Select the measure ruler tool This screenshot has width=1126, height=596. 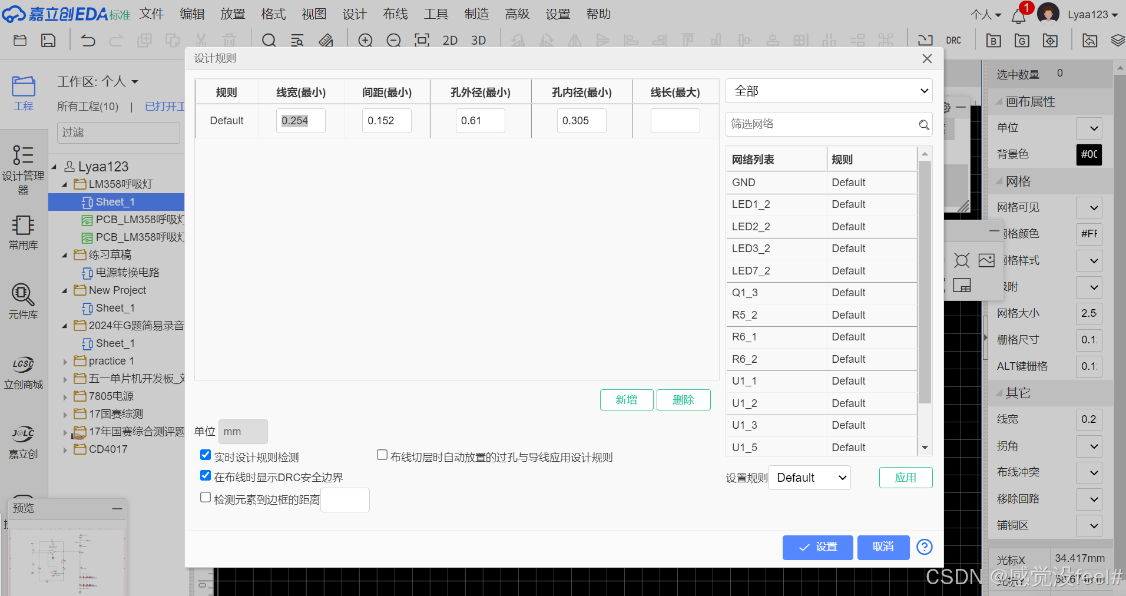326,40
